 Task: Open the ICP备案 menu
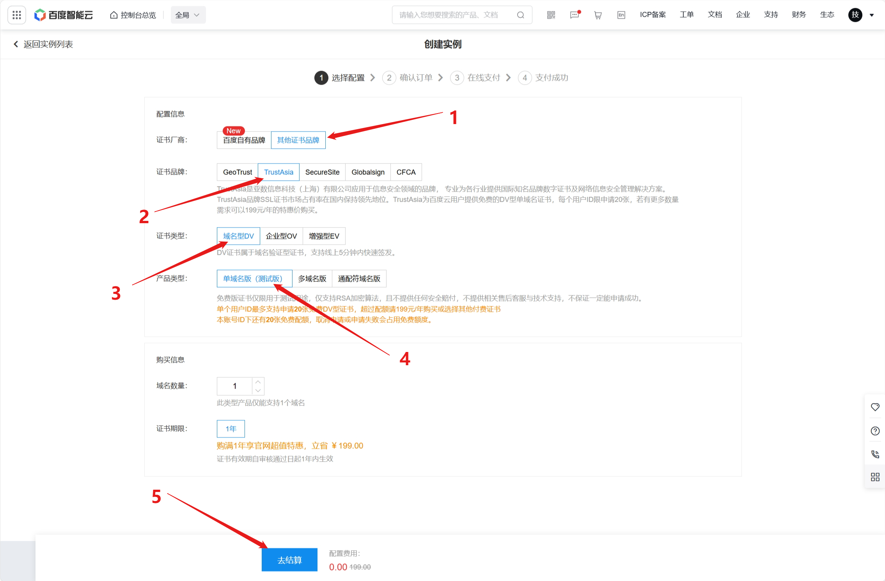pos(653,15)
